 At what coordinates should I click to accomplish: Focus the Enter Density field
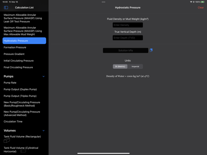tap(128, 25)
